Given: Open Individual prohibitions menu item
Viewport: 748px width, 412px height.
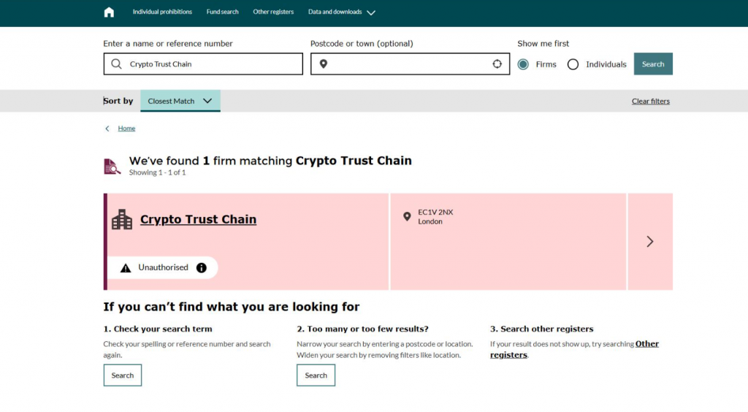Looking at the screenshot, I should [x=162, y=12].
